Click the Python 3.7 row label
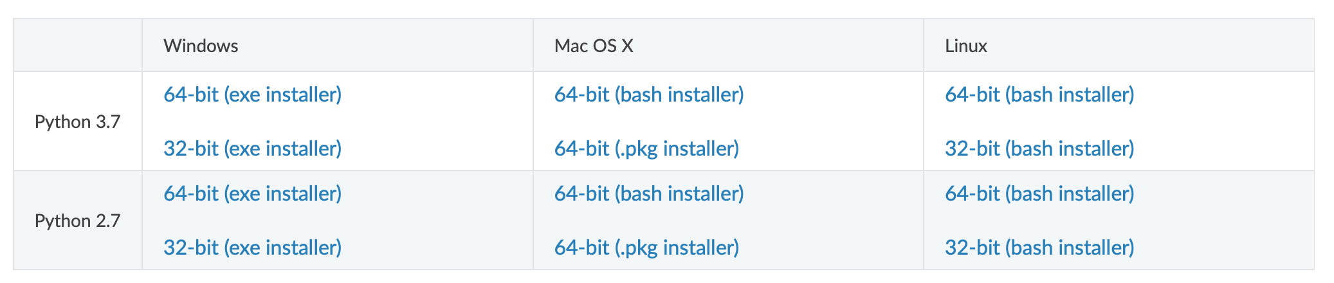The width and height of the screenshot is (1334, 283). [x=77, y=122]
